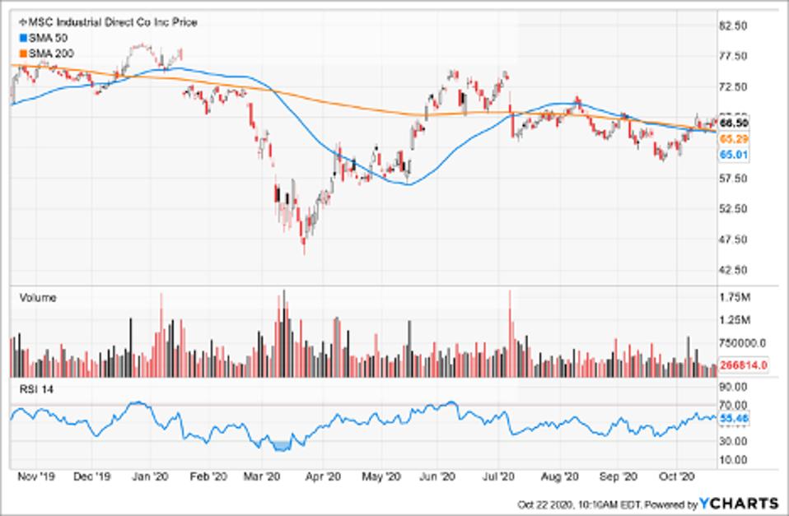Click the blue SMA 50 value 65.01
Viewport: 789px width, 516px height.
click(734, 155)
